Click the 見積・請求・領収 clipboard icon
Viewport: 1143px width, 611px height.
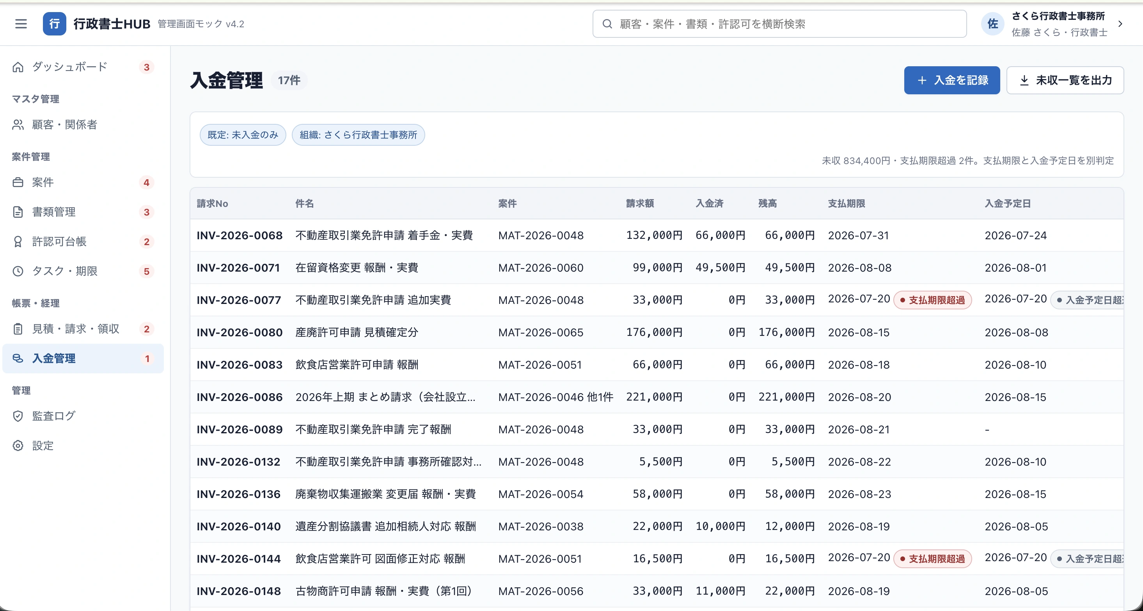point(18,329)
